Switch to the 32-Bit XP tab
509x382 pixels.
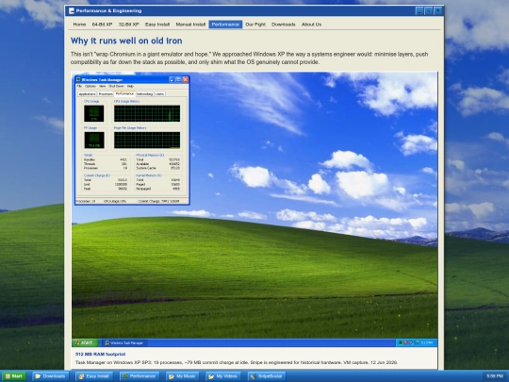pos(128,25)
